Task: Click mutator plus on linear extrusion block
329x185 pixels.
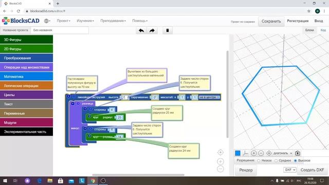Action: [x=68, y=96]
